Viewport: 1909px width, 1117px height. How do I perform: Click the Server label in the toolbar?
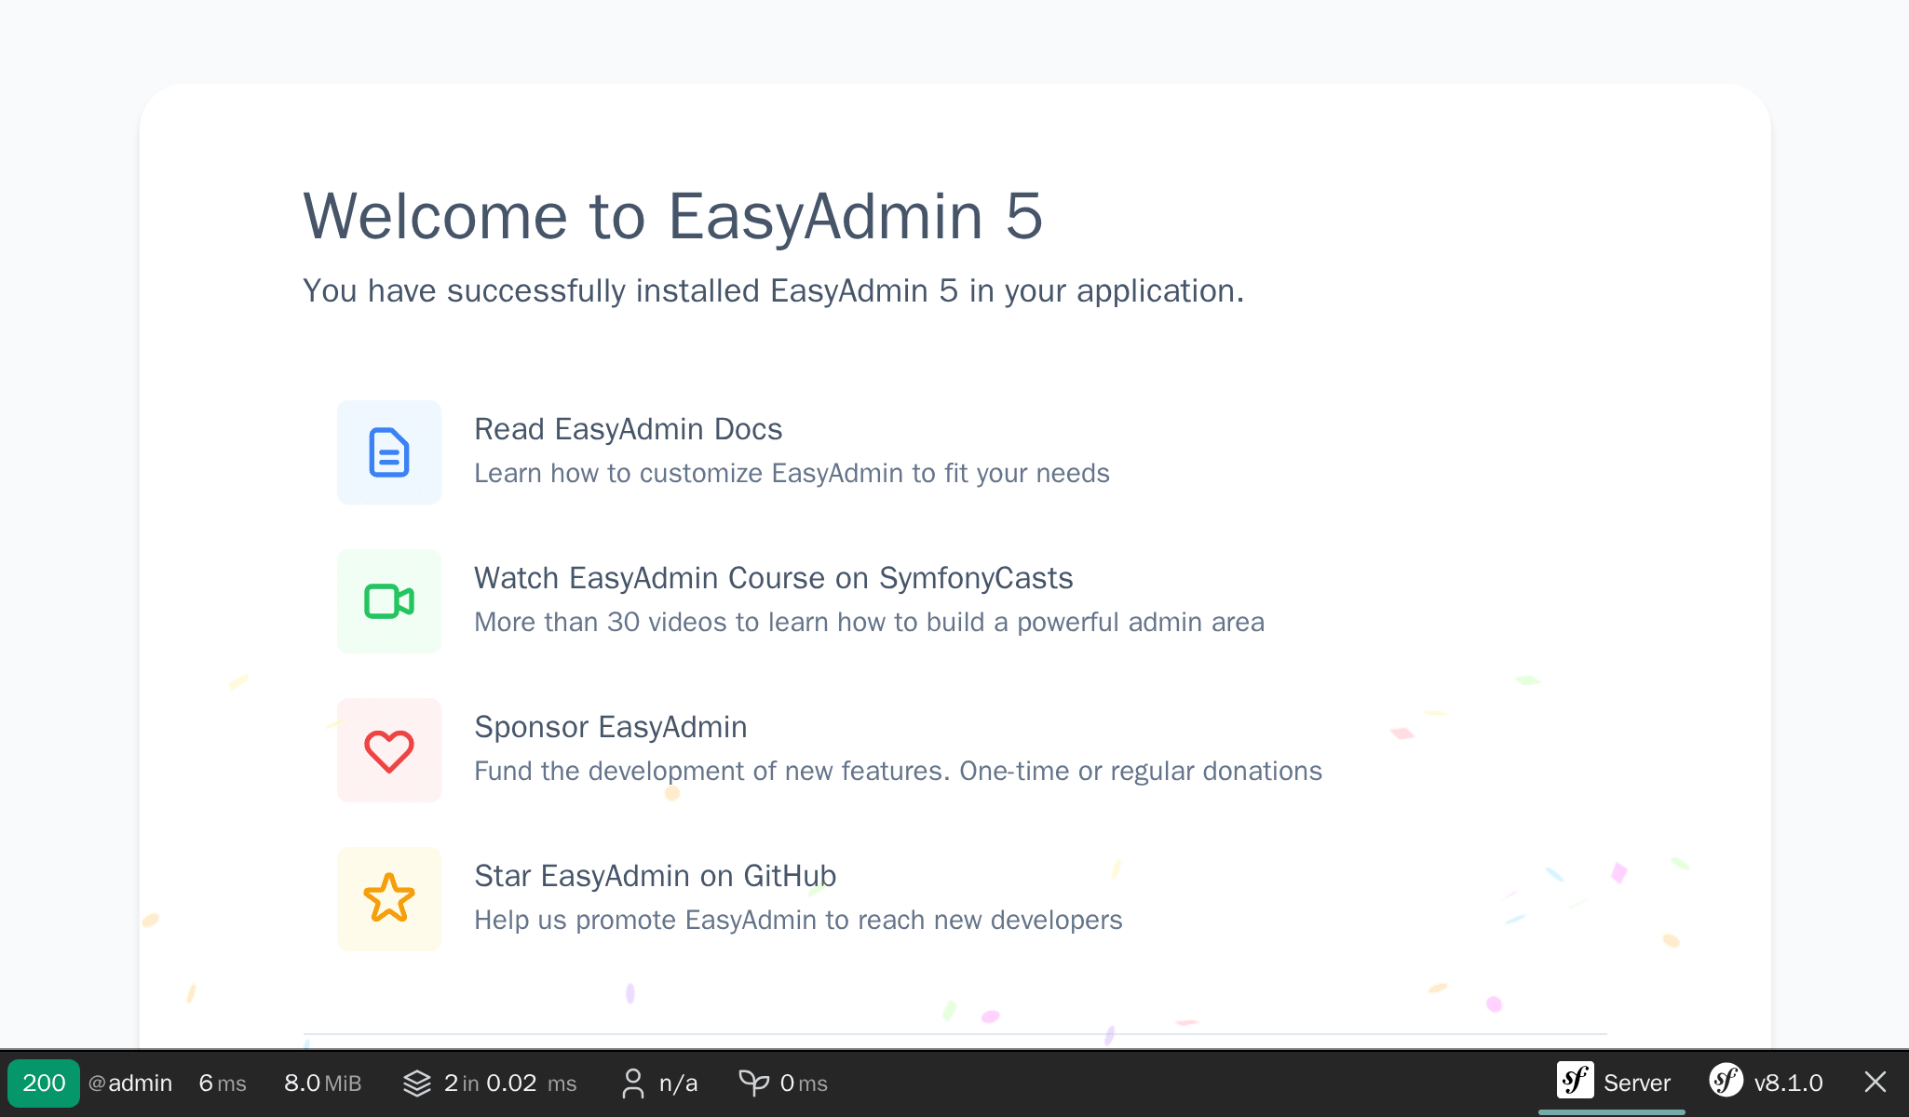point(1637,1083)
